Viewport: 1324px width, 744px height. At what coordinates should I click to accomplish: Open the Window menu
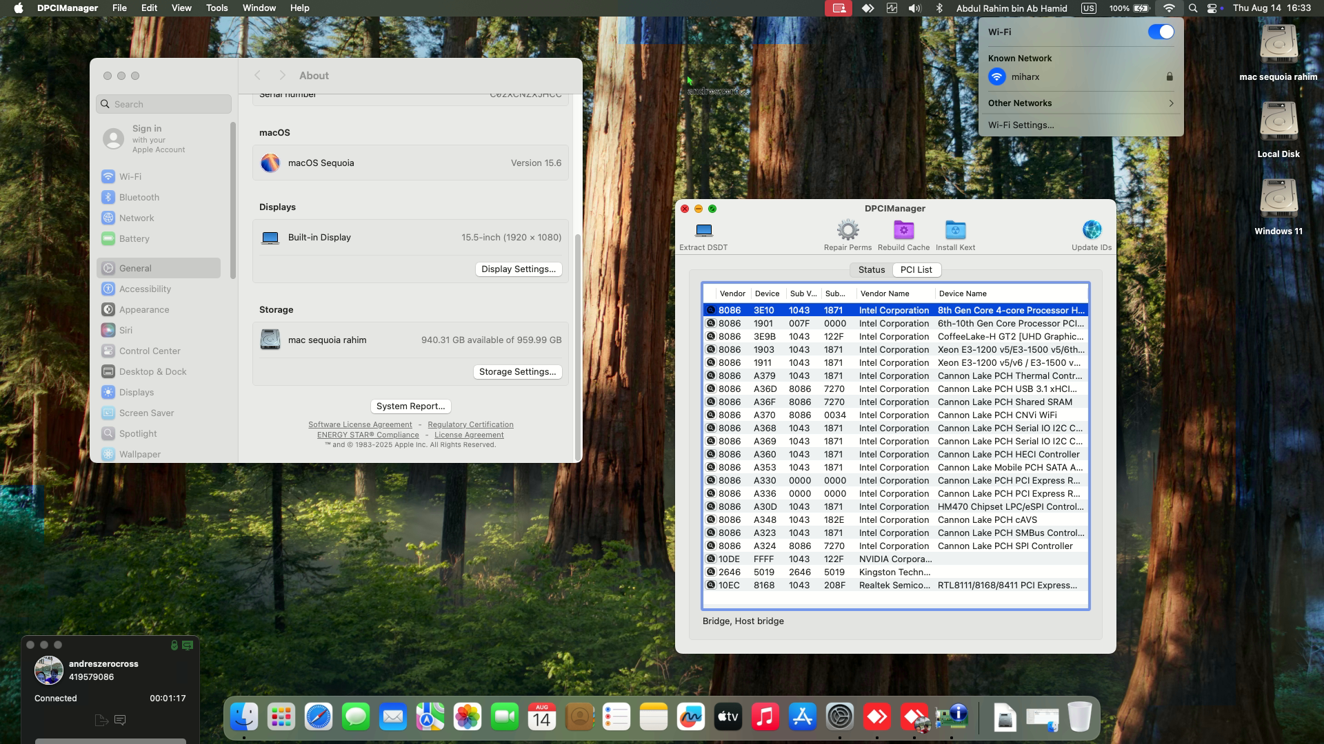(259, 8)
